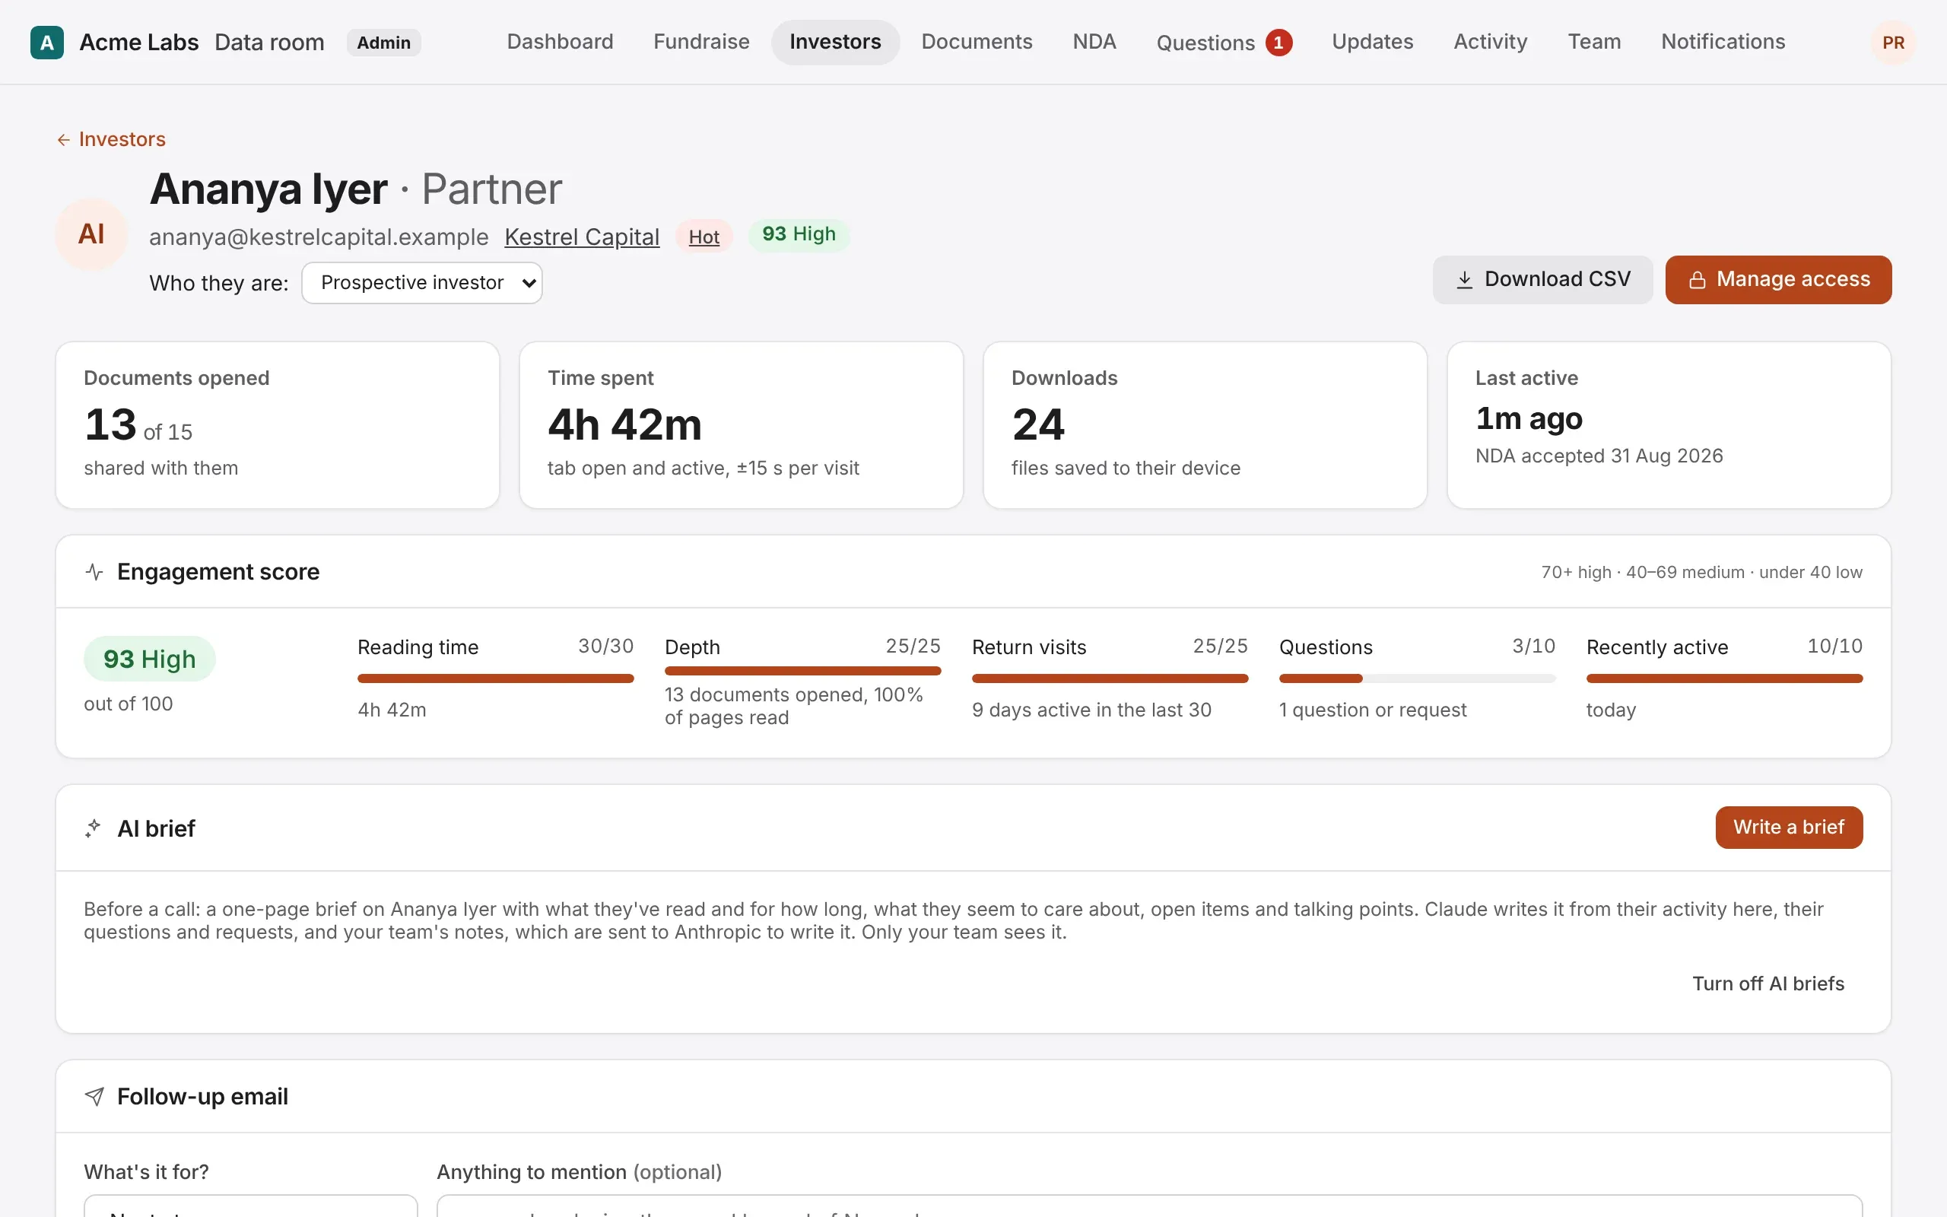Image resolution: width=1947 pixels, height=1217 pixels.
Task: Click the Engagement score pulse icon
Action: pos(94,572)
